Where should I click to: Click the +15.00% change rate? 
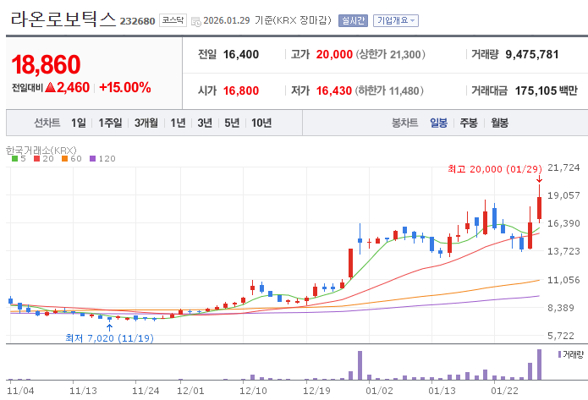tap(125, 87)
